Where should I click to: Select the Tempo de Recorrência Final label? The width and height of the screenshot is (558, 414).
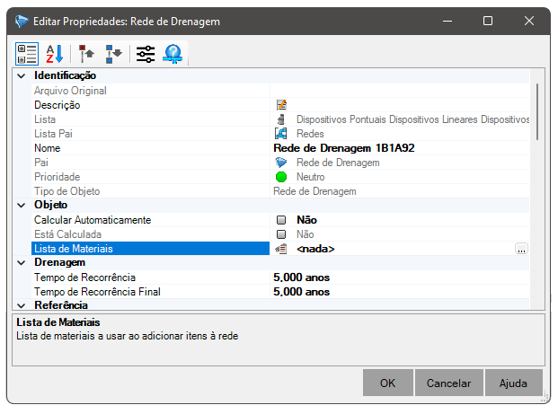click(97, 292)
